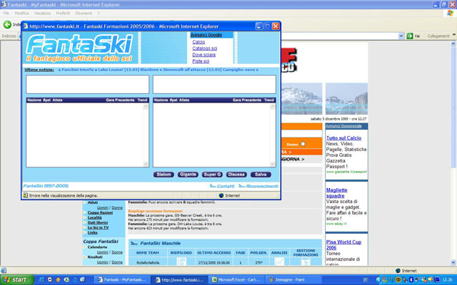Click the left athlete list scrollbar down arrow
457x285 pixels.
pyautogui.click(x=146, y=164)
